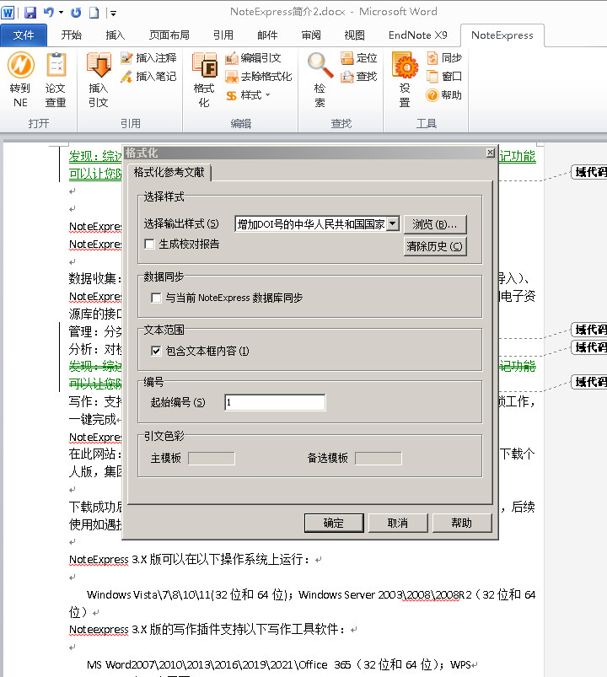Switch to the 插入 Insert tab

click(115, 35)
